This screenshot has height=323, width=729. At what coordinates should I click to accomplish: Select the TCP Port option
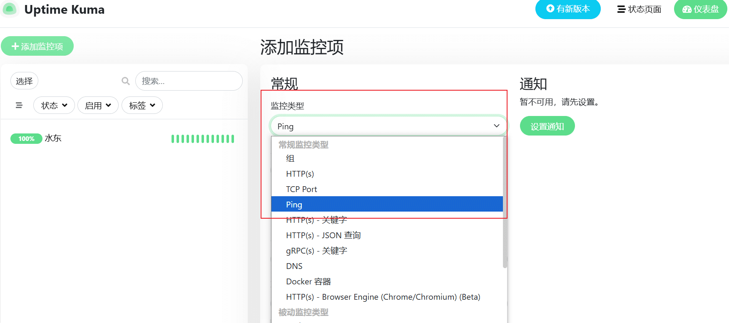pos(387,189)
